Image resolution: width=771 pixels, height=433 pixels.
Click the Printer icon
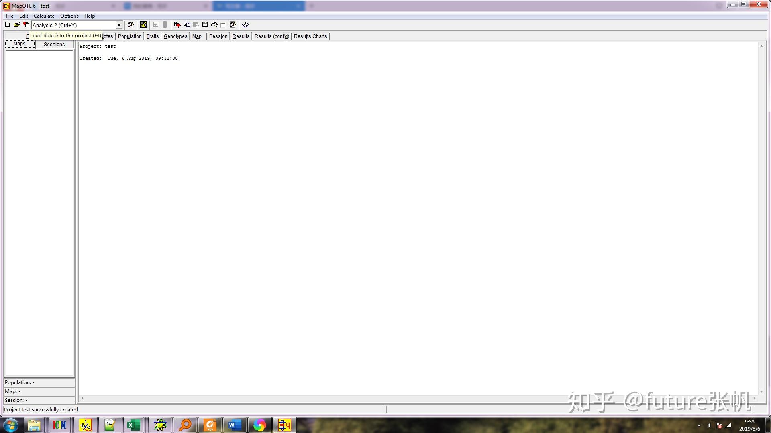(214, 25)
